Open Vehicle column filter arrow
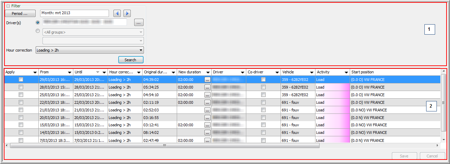The image size is (450, 164). (312, 72)
